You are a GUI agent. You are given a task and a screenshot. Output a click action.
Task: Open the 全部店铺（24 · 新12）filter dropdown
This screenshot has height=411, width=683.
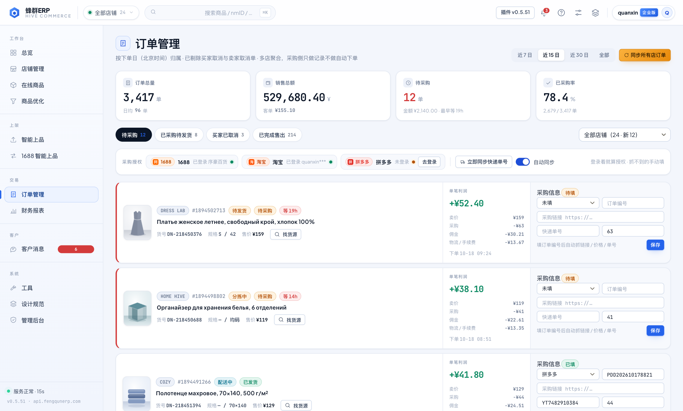coord(624,135)
